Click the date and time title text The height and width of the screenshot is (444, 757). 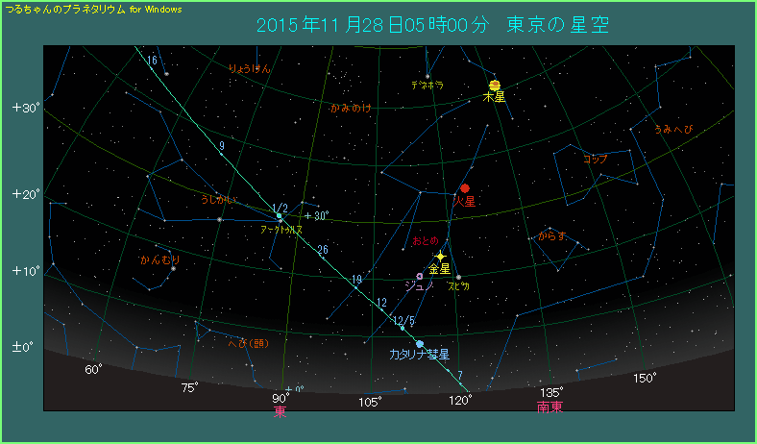coord(432,23)
